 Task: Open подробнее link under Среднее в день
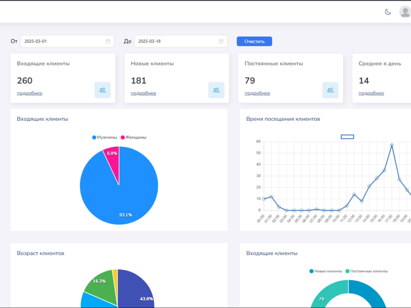[x=371, y=93]
